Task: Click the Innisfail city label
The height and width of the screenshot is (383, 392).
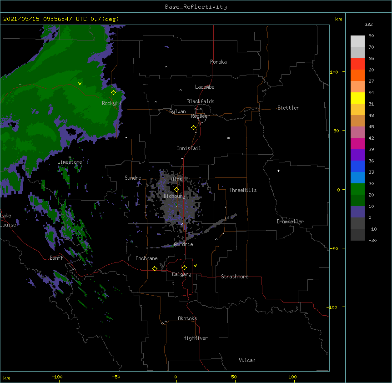Action: click(189, 148)
